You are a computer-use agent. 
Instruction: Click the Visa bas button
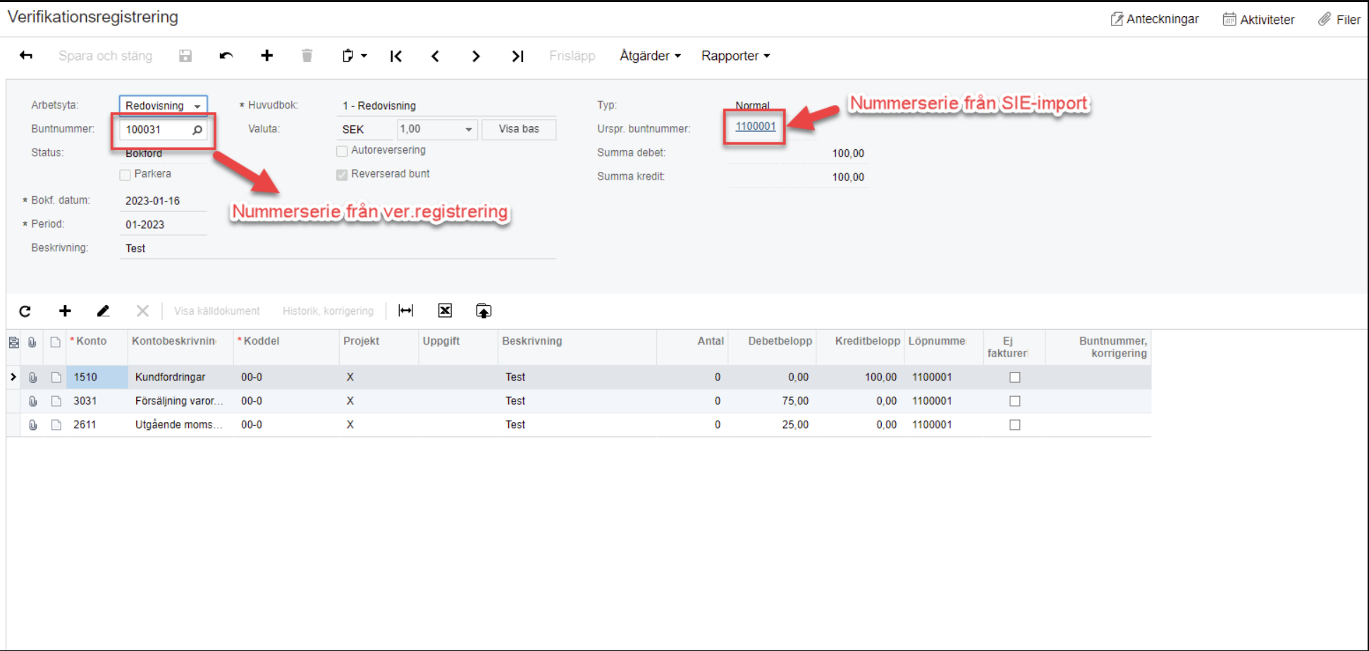point(519,129)
